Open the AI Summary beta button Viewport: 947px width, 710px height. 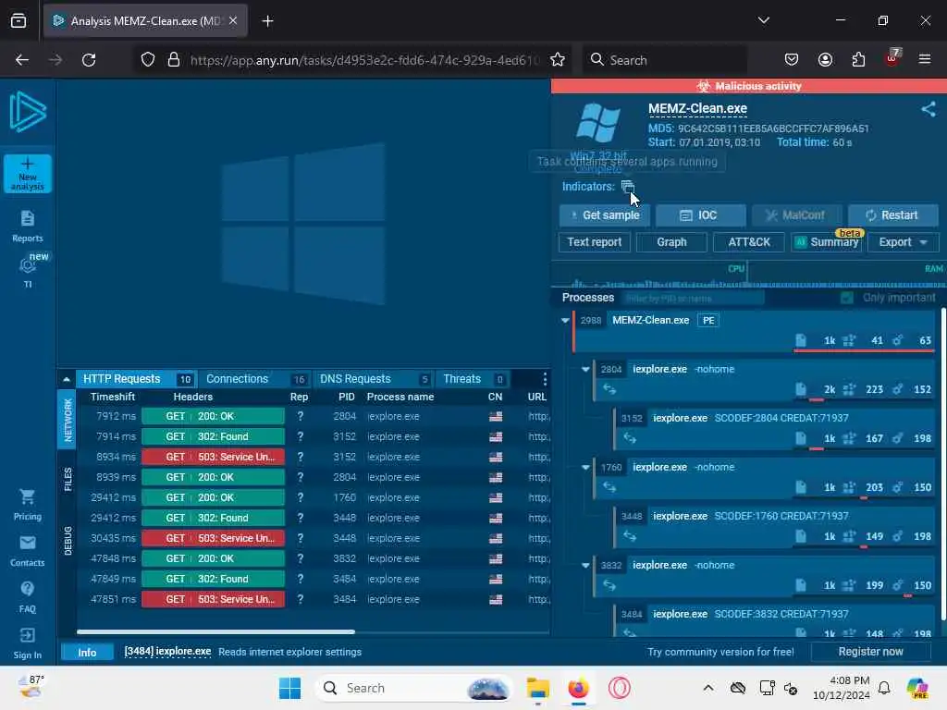pyautogui.click(x=826, y=242)
